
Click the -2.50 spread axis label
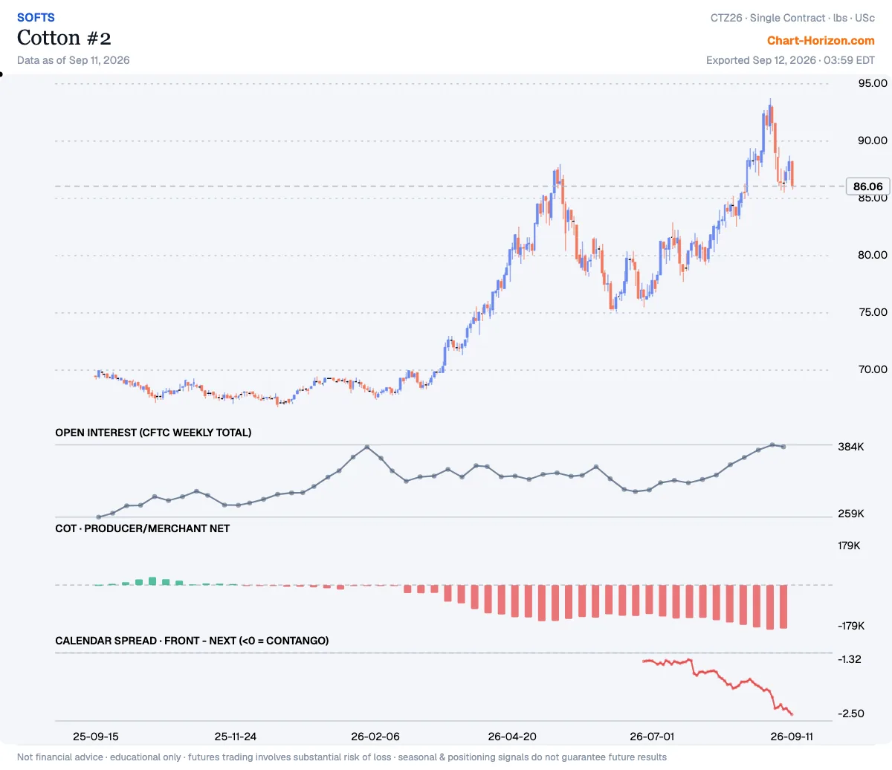pos(851,714)
